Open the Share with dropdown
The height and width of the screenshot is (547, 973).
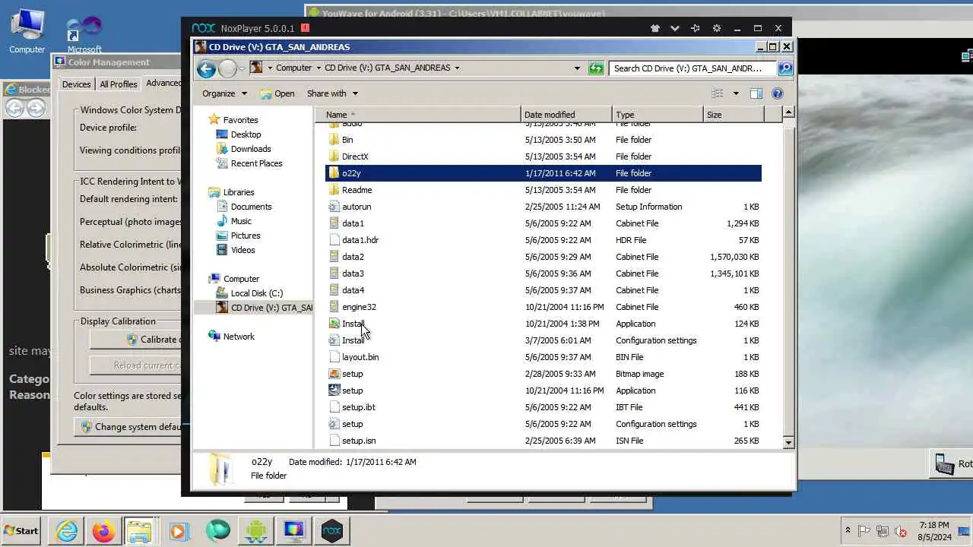point(332,93)
